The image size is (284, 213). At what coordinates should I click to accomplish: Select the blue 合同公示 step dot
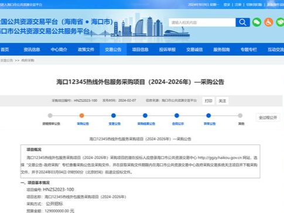(177, 116)
